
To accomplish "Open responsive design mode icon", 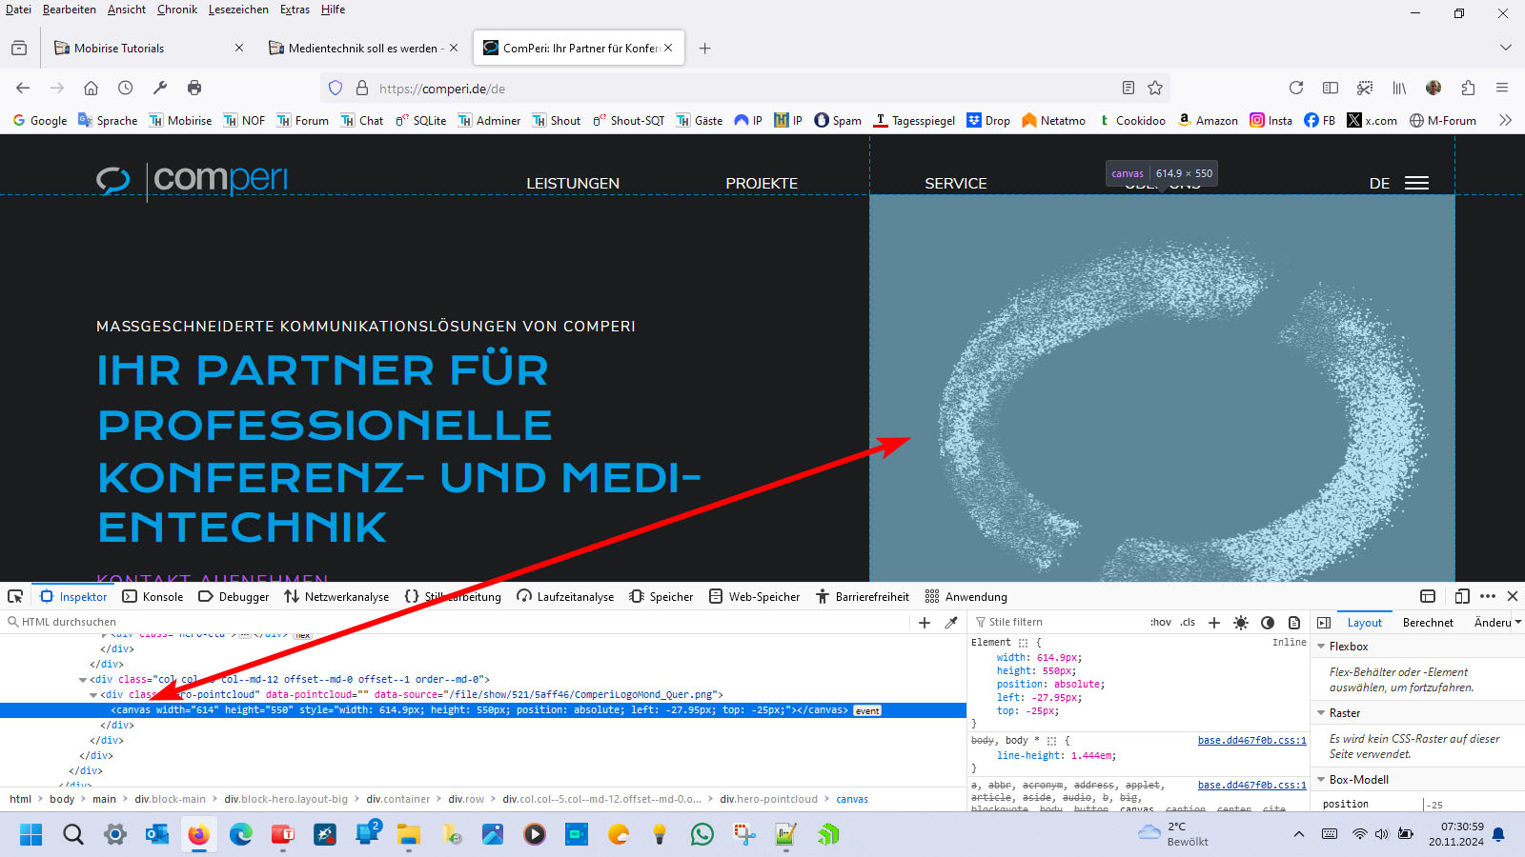I will click(x=1462, y=596).
